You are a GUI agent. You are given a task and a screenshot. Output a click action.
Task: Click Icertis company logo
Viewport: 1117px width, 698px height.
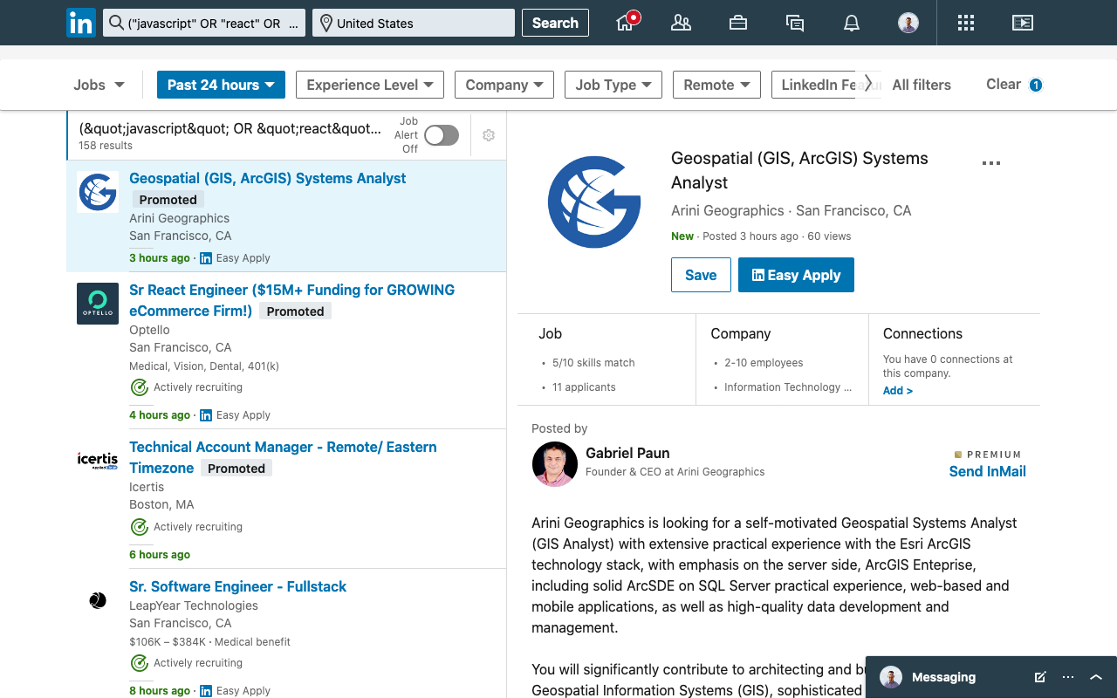coord(98,460)
